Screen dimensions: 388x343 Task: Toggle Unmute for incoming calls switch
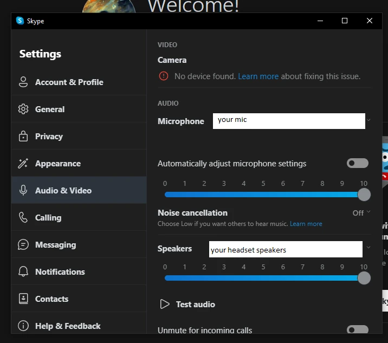(358, 329)
